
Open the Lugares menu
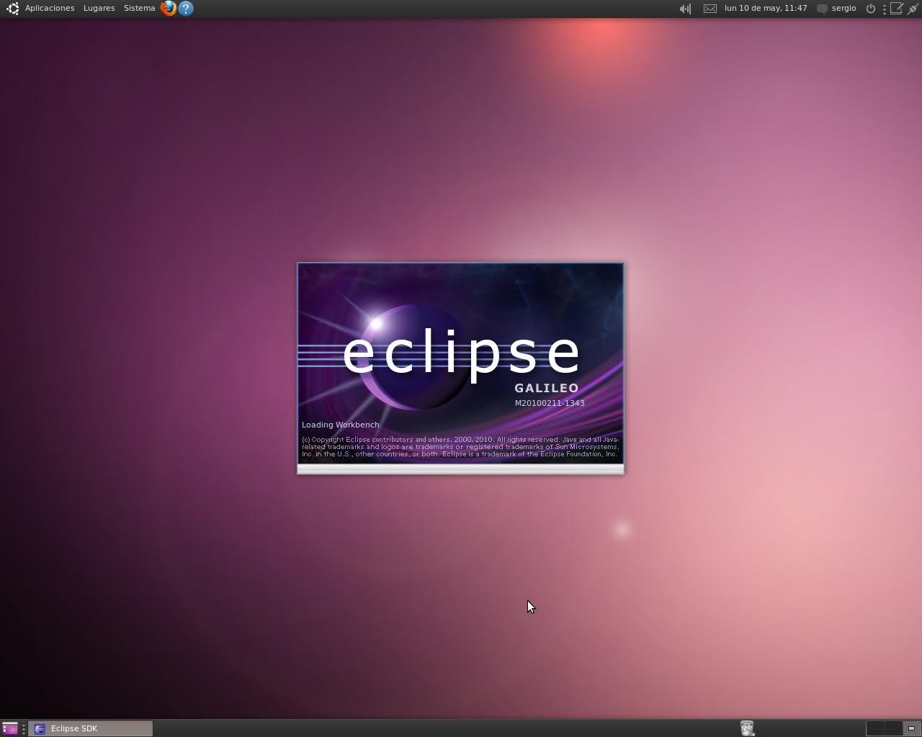[99, 8]
